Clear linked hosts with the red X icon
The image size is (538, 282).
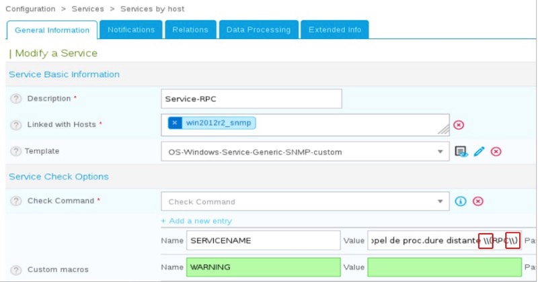[x=459, y=125]
